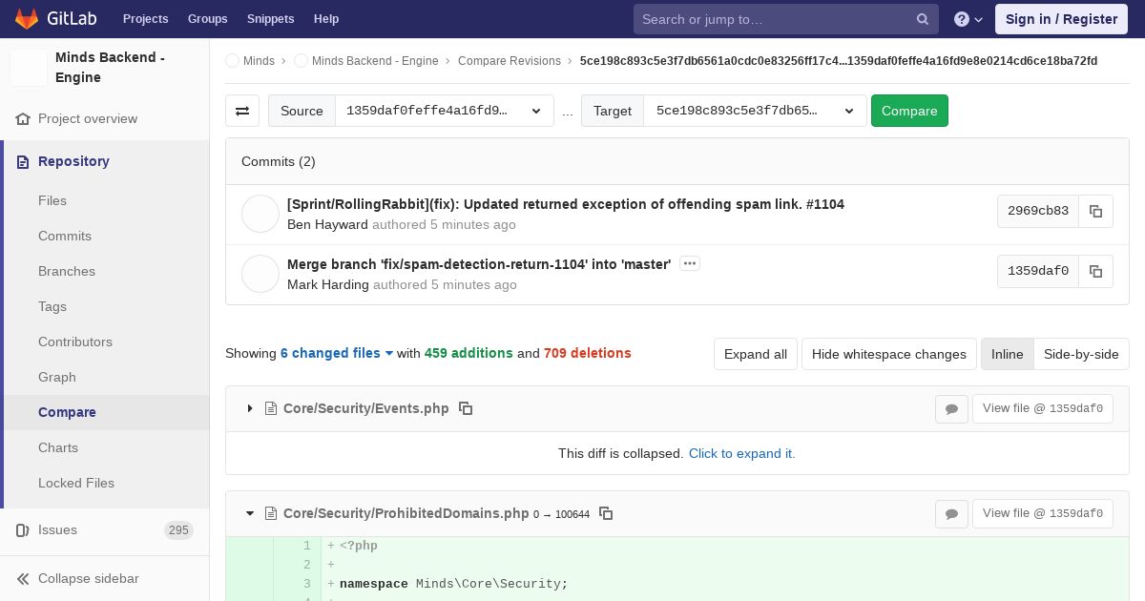
Task: Copy commit SHA 1359daf0
Action: (1095, 271)
